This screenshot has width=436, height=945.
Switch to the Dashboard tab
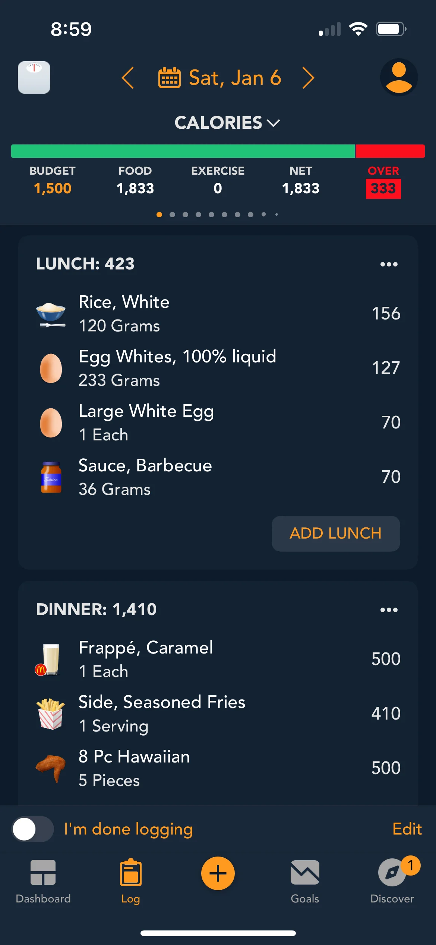point(43,880)
